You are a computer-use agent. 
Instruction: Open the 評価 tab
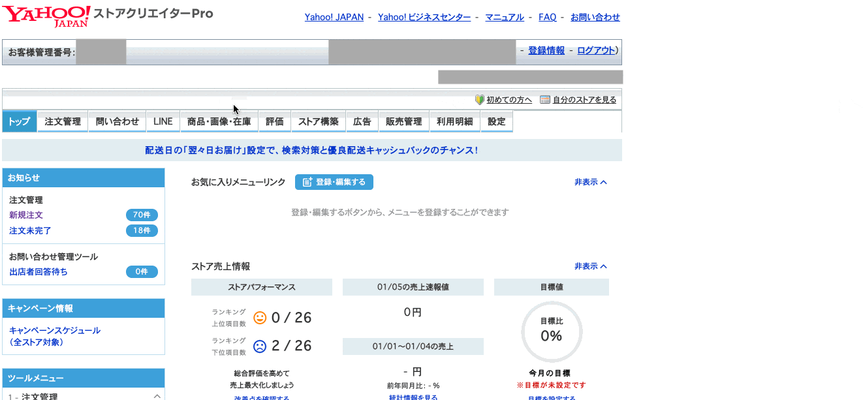click(275, 121)
